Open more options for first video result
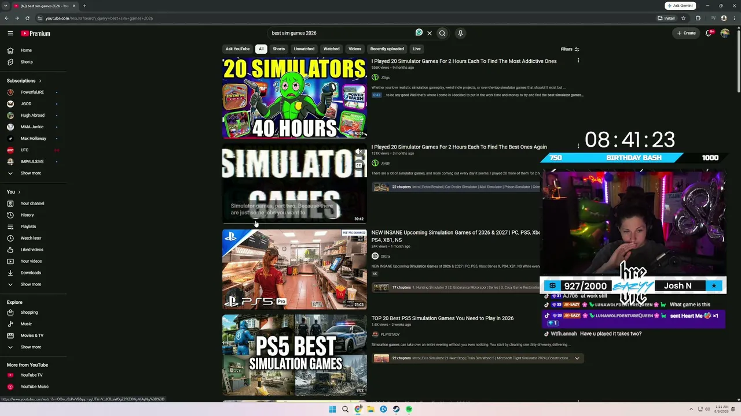This screenshot has height=416, width=741. click(x=578, y=61)
